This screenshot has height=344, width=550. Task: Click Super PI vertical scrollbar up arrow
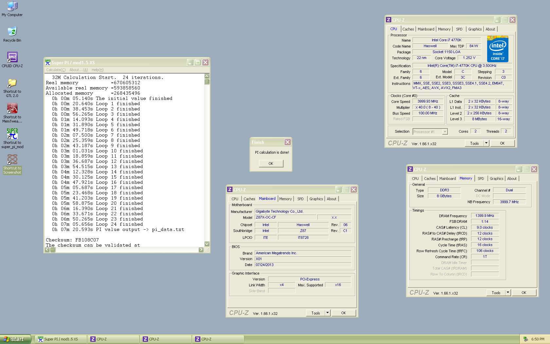(x=207, y=76)
